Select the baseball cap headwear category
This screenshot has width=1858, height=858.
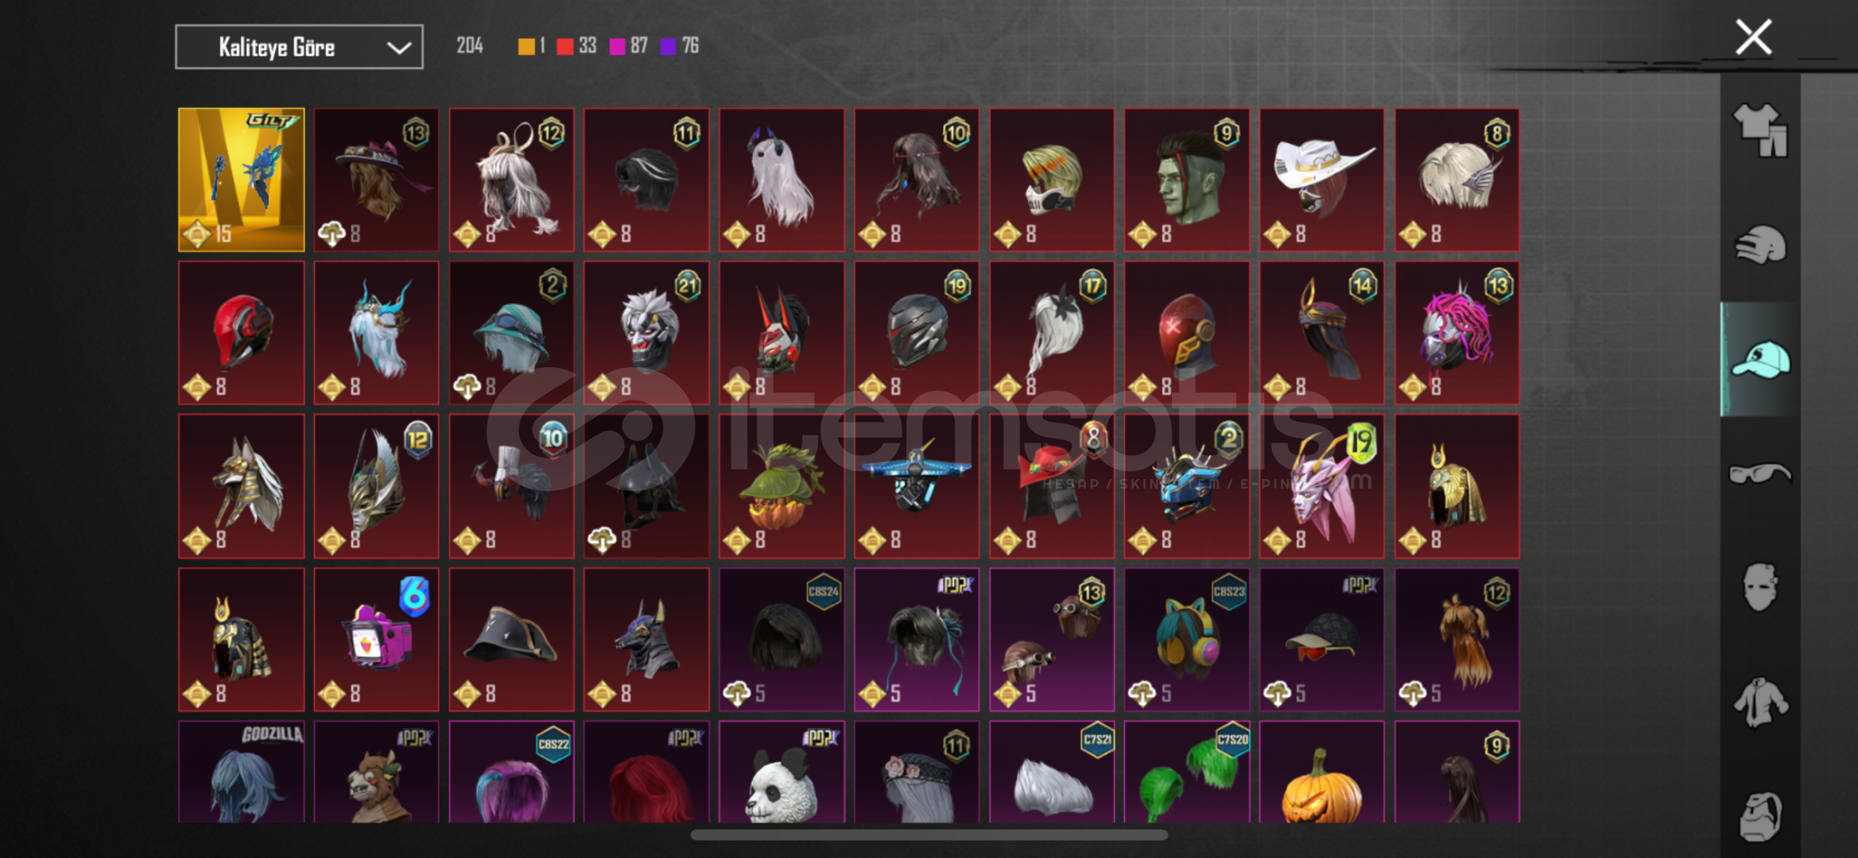point(1760,359)
